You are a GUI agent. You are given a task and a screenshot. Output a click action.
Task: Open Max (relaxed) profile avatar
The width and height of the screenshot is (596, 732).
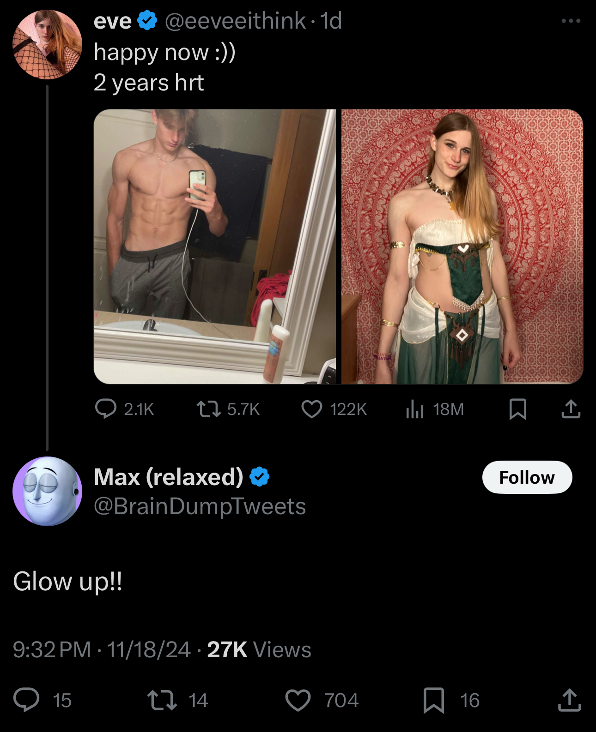[x=47, y=491]
